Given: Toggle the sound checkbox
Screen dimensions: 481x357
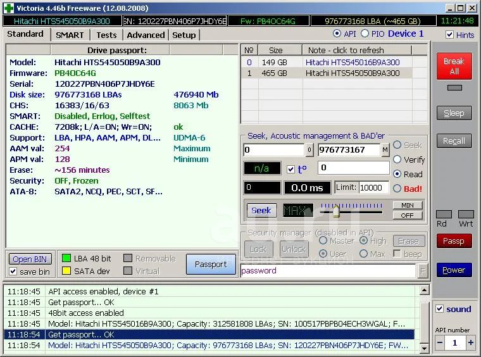Looking at the screenshot, I should pos(439,308).
